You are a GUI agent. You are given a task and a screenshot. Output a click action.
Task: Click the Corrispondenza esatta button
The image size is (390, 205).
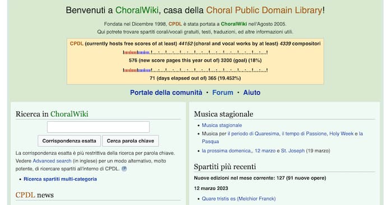pos(69,141)
